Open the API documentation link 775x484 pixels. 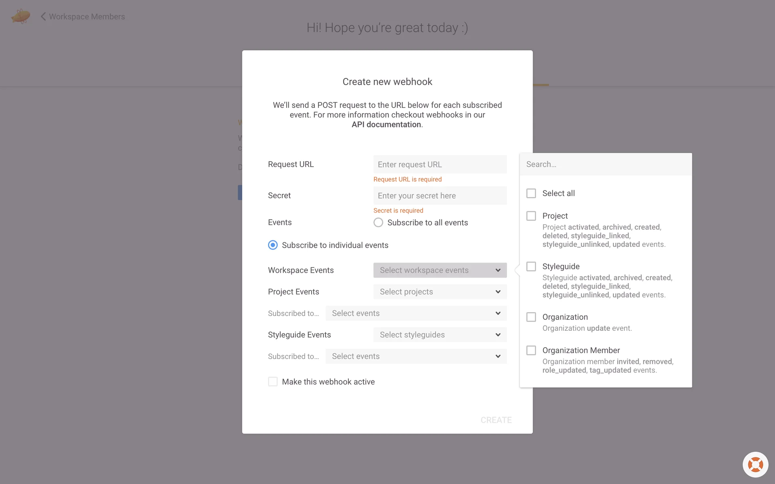[386, 125]
